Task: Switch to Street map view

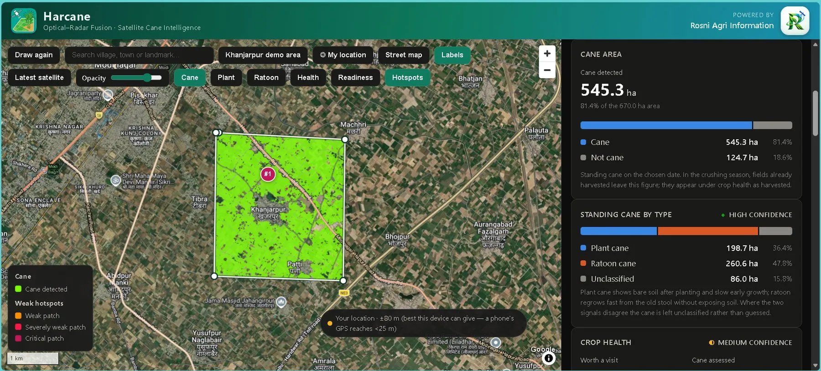Action: pos(404,55)
